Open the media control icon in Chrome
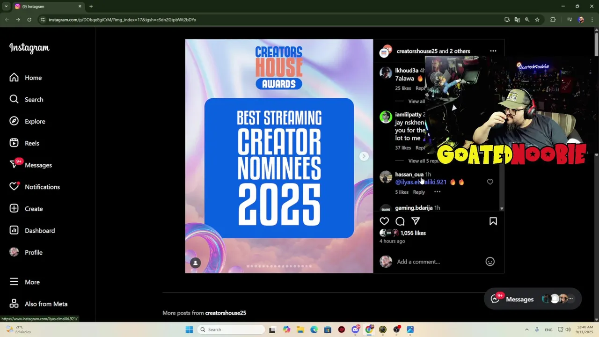 click(570, 20)
